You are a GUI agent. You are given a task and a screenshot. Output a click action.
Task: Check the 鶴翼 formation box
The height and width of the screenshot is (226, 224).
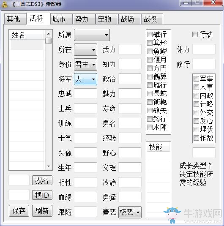pyautogui.click(x=150, y=77)
